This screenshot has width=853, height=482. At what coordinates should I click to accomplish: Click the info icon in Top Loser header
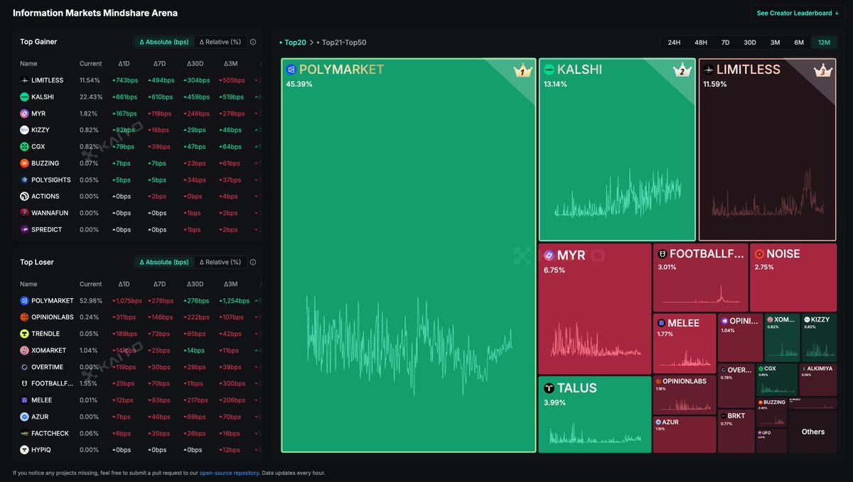coord(253,262)
